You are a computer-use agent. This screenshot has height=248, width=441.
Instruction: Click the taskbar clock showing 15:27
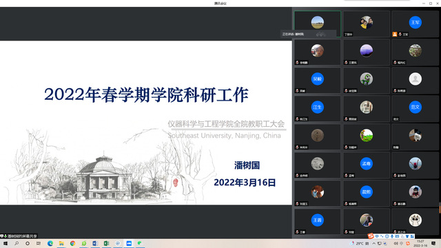pos(420,243)
